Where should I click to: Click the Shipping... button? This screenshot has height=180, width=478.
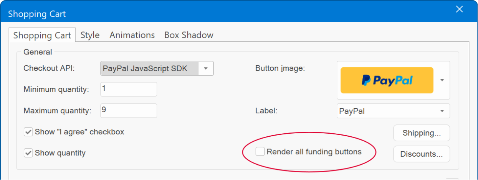click(422, 133)
